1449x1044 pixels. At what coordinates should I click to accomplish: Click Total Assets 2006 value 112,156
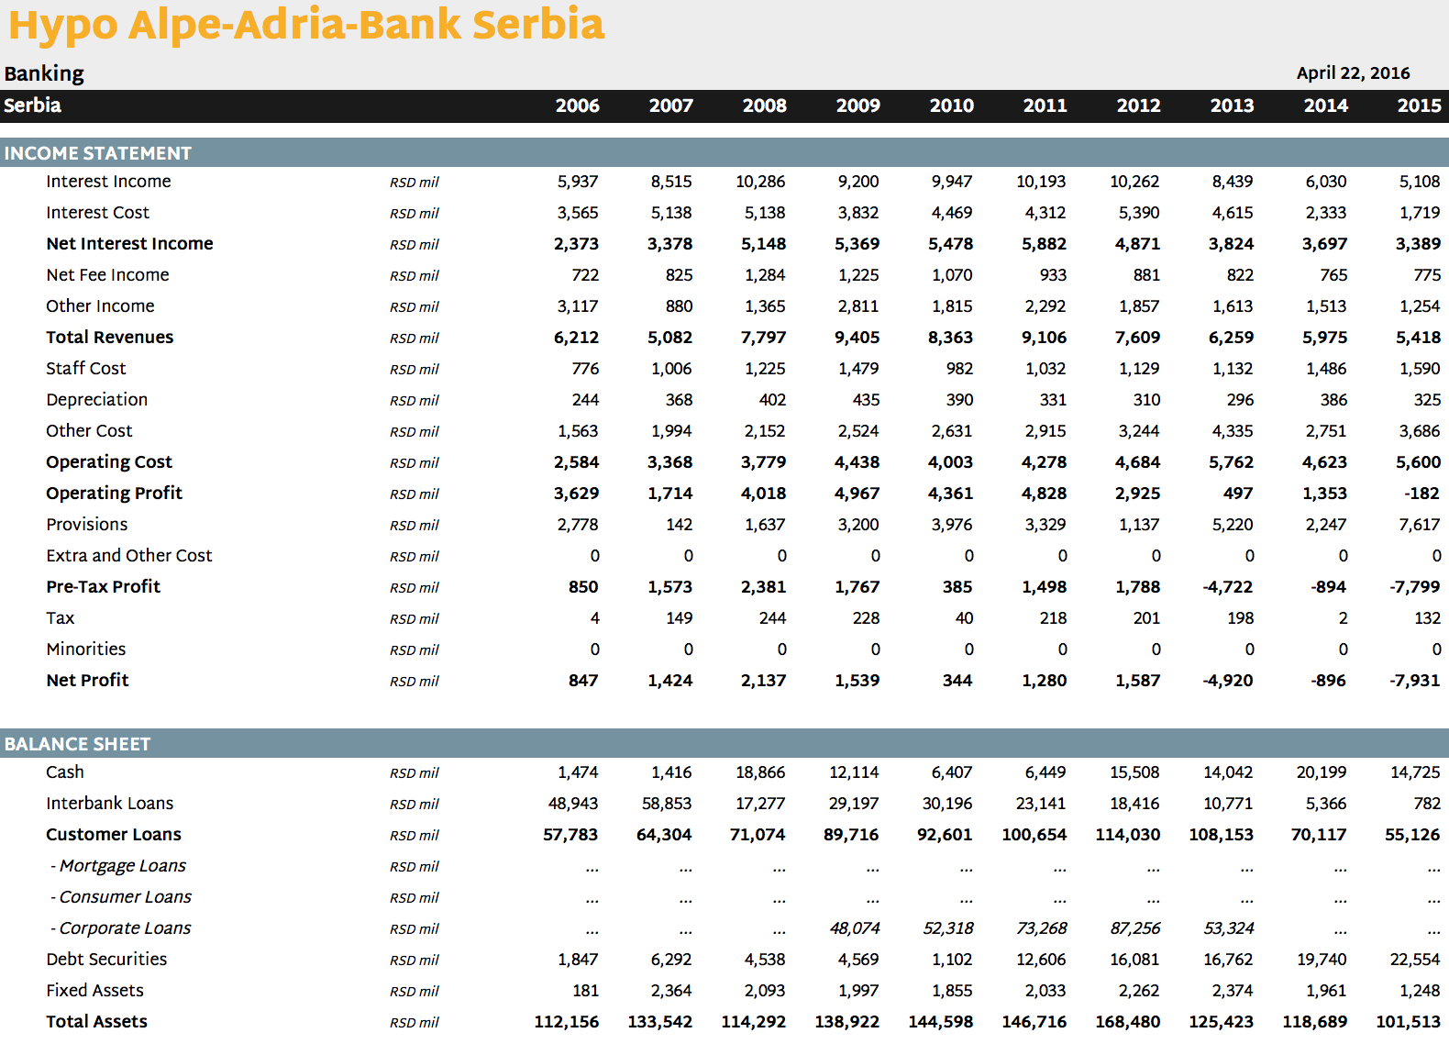click(567, 1022)
